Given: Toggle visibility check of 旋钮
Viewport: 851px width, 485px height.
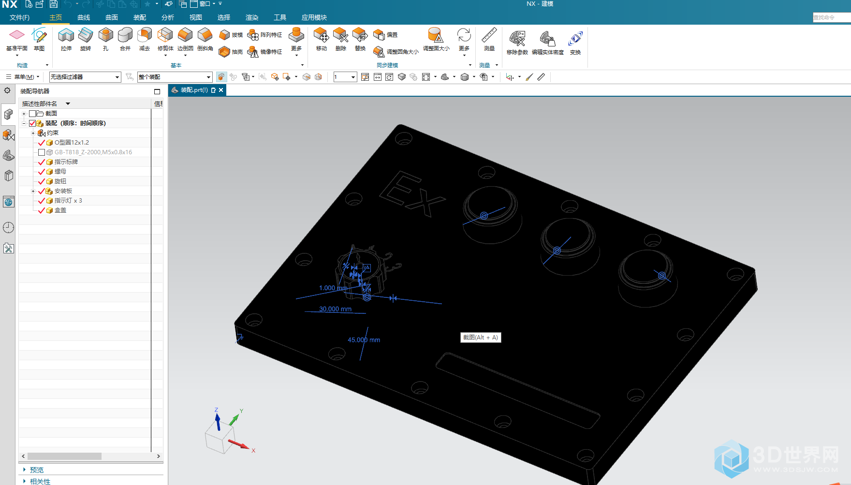Looking at the screenshot, I should click(42, 181).
